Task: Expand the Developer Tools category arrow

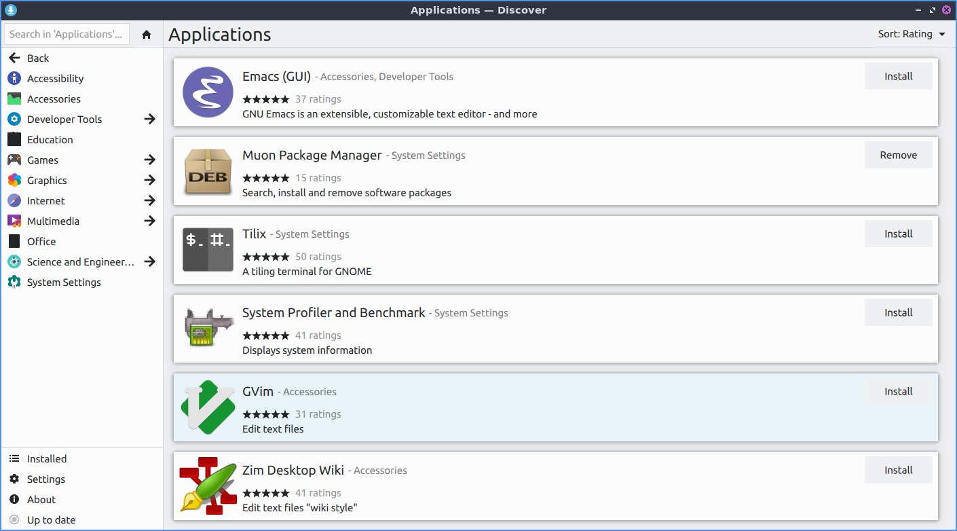Action: tap(150, 120)
